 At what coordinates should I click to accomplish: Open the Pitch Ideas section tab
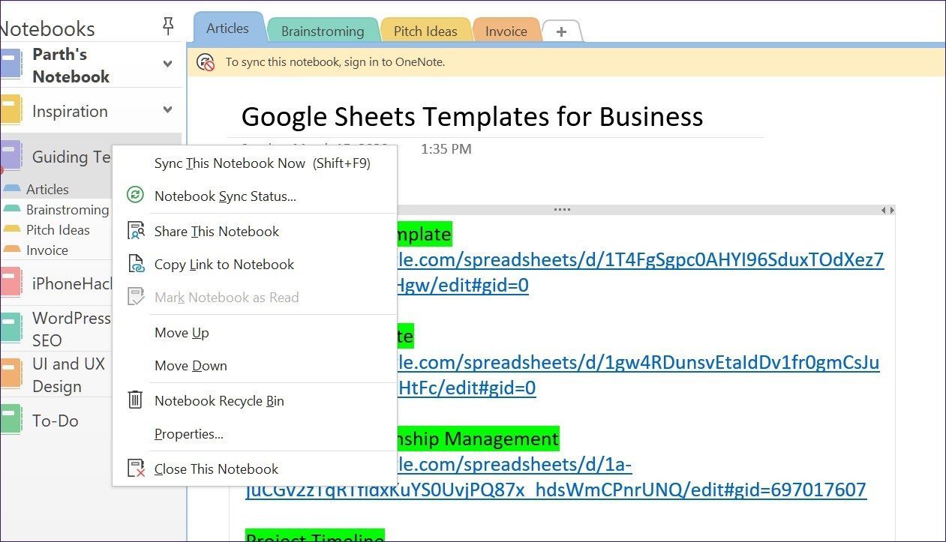pos(425,31)
